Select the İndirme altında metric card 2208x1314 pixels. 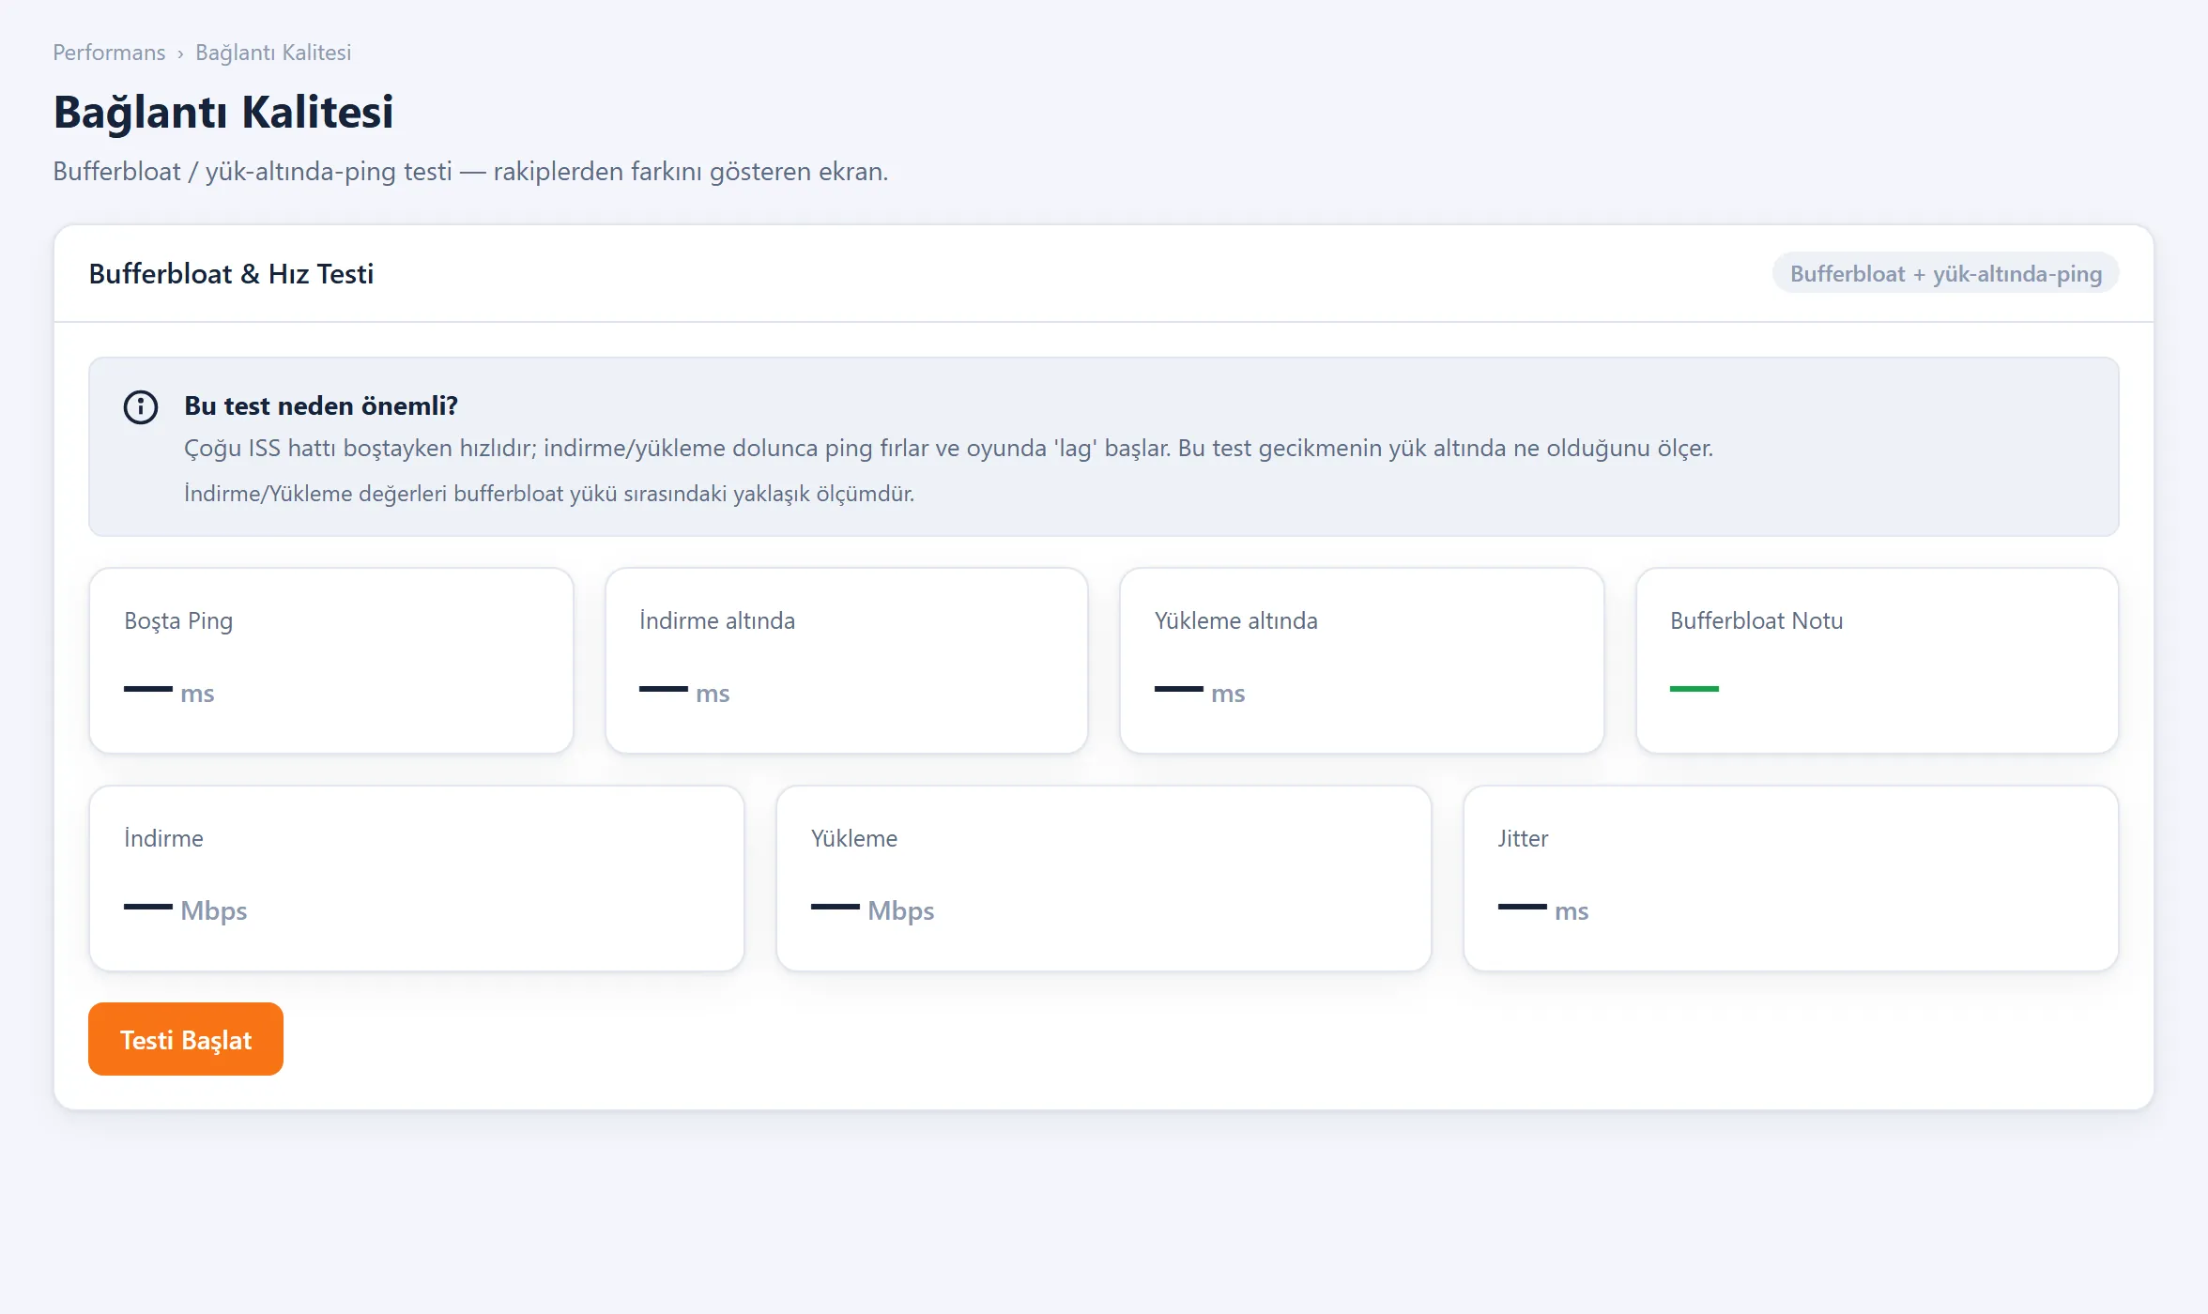[x=847, y=660]
